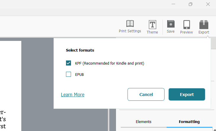Cancel the export format dialog

146,95
